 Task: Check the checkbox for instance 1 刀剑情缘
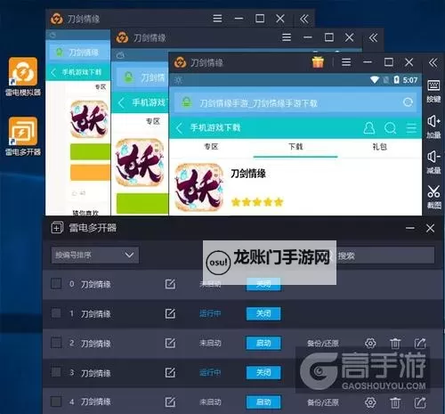56,313
